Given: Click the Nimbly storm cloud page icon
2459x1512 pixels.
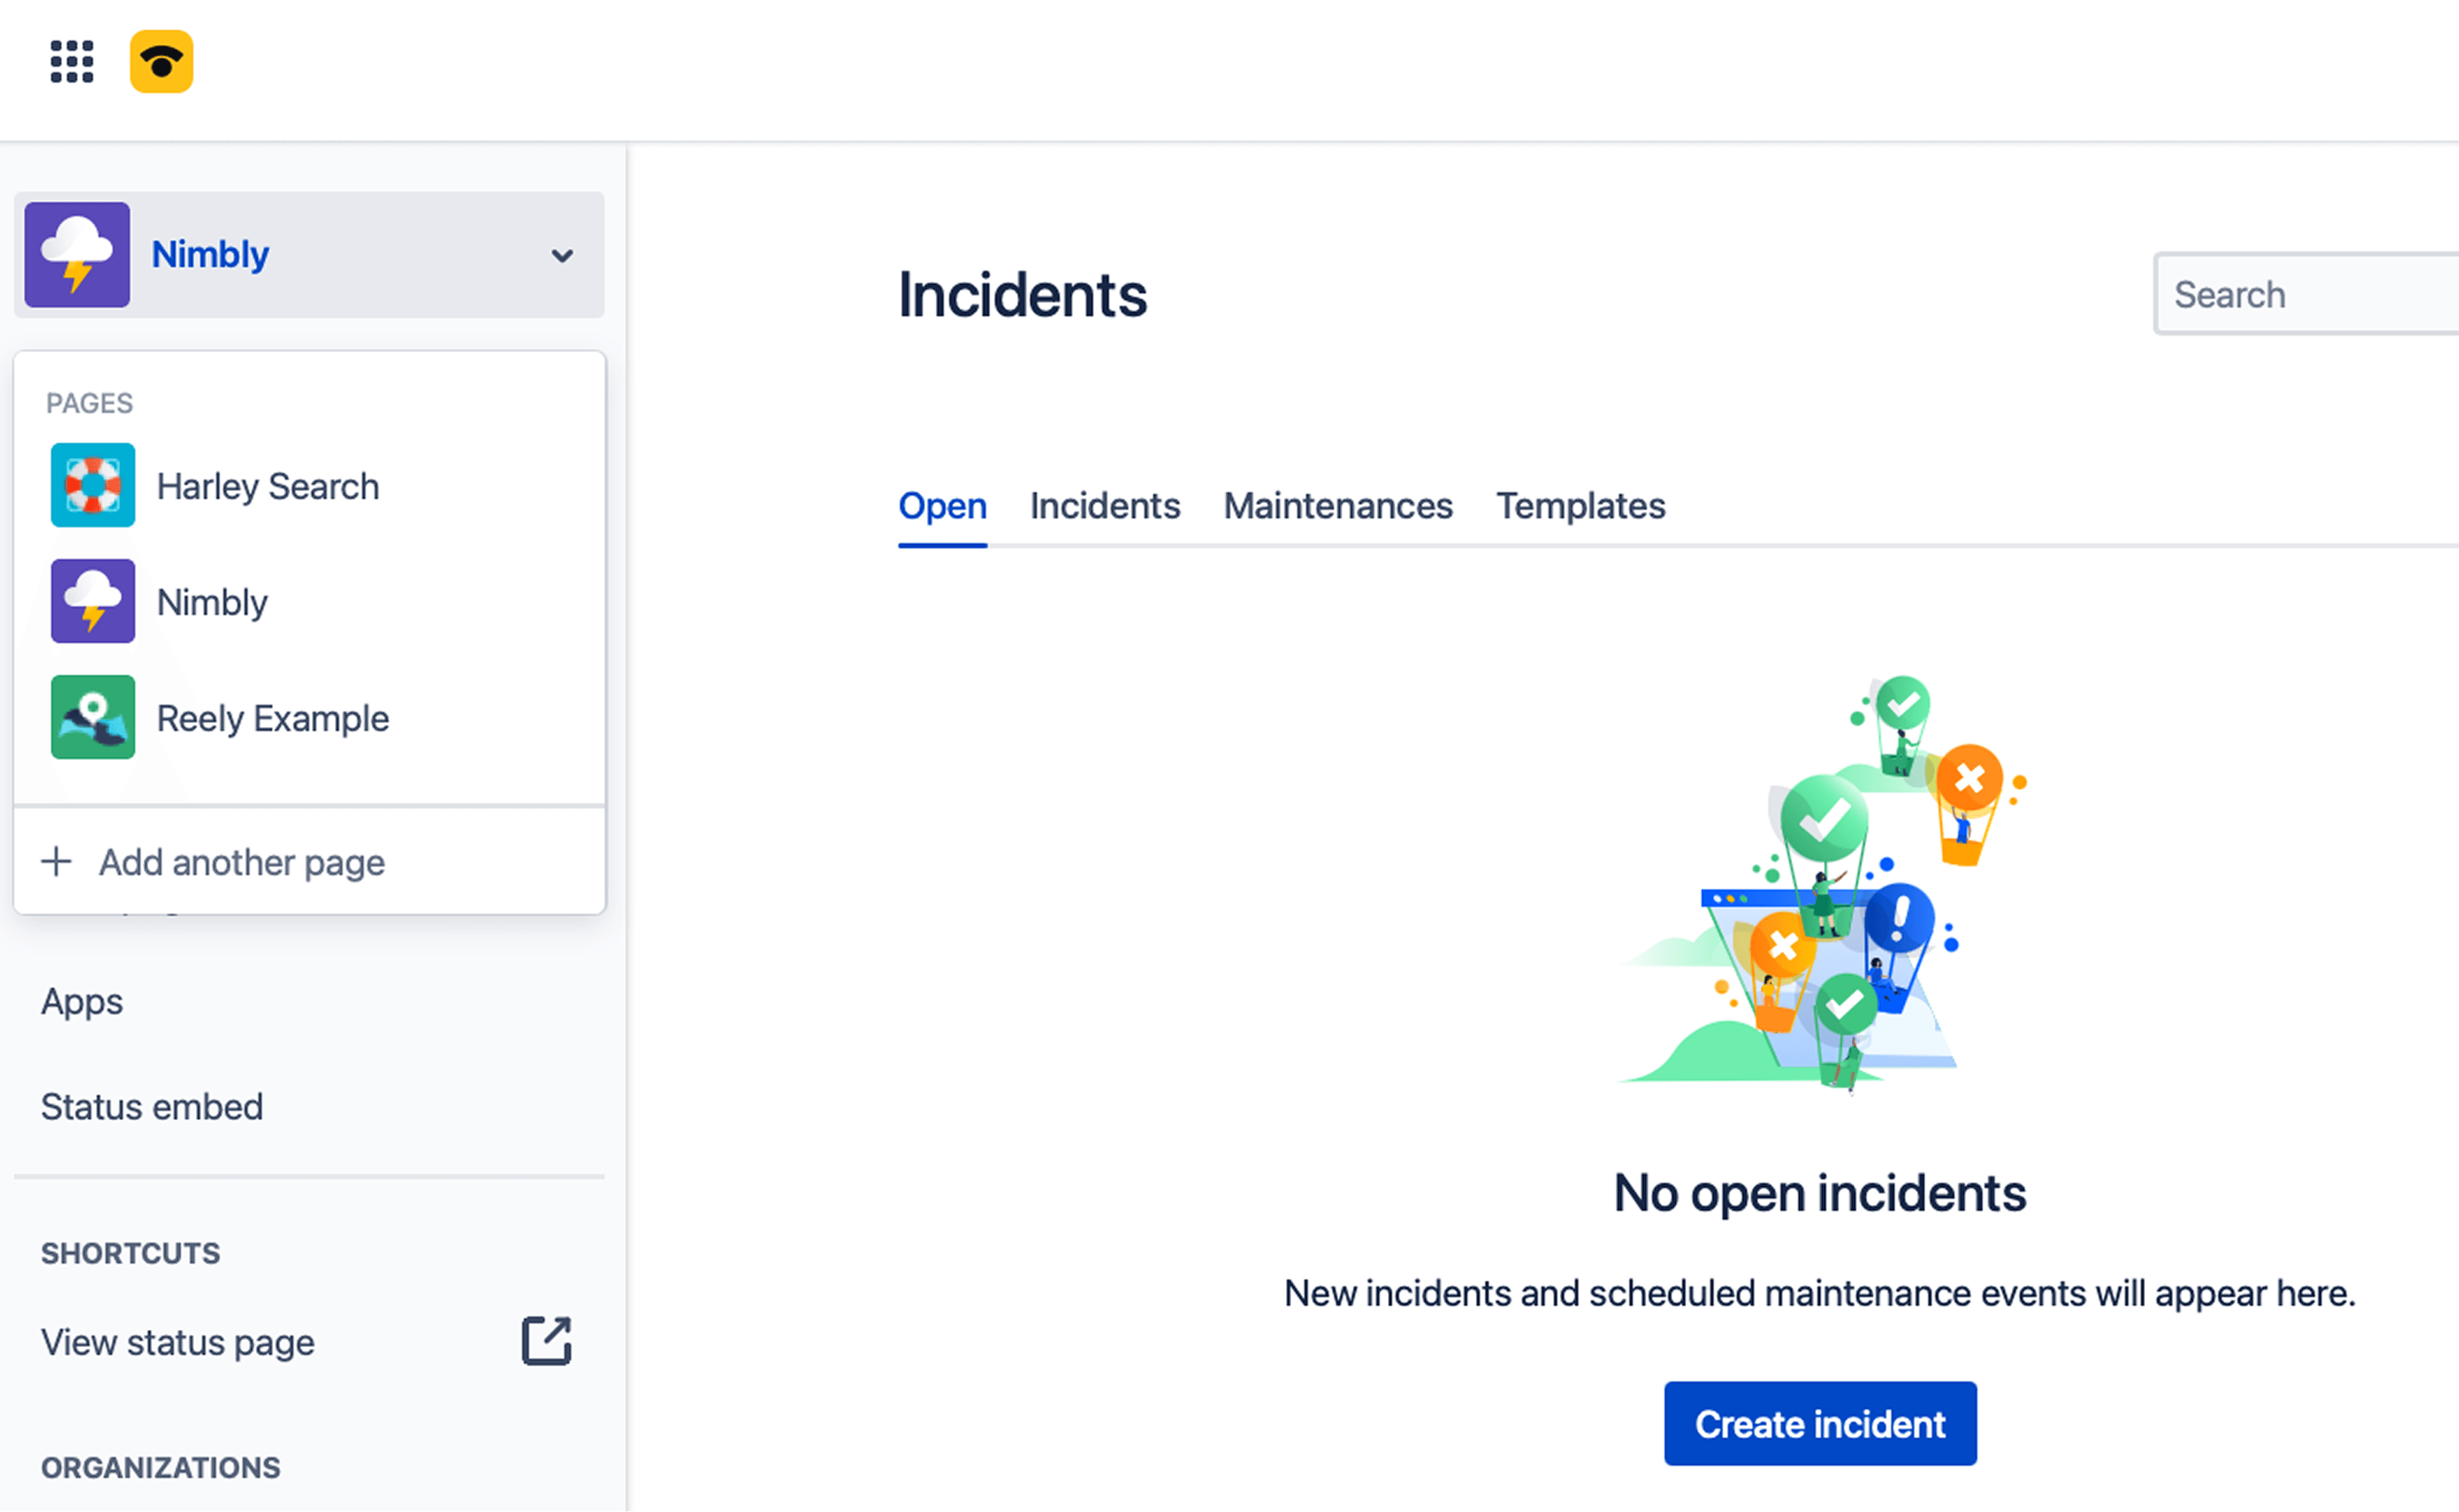Looking at the screenshot, I should (92, 601).
